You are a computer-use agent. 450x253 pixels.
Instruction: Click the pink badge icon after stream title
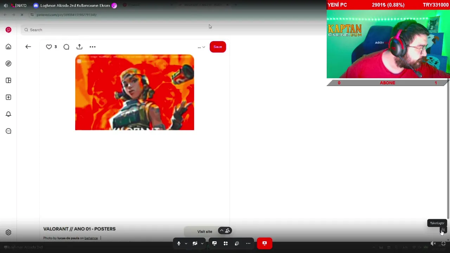click(114, 6)
